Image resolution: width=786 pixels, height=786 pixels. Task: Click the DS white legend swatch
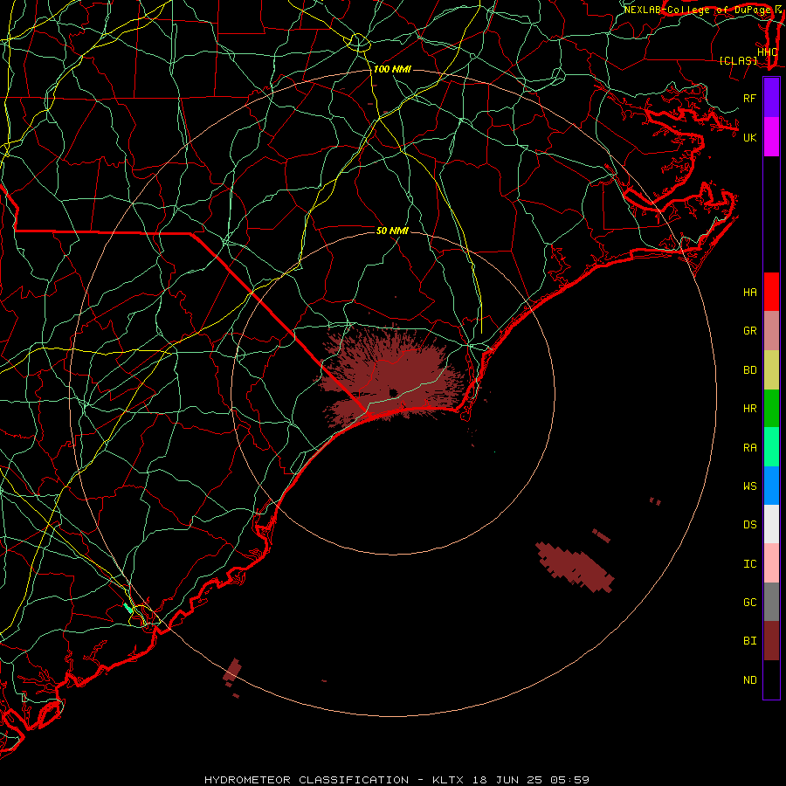[x=771, y=524]
